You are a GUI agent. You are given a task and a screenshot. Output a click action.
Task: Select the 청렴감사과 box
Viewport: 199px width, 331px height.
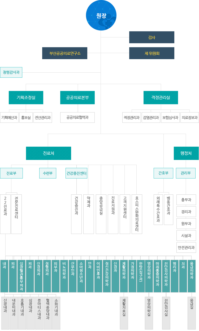tap(11, 72)
